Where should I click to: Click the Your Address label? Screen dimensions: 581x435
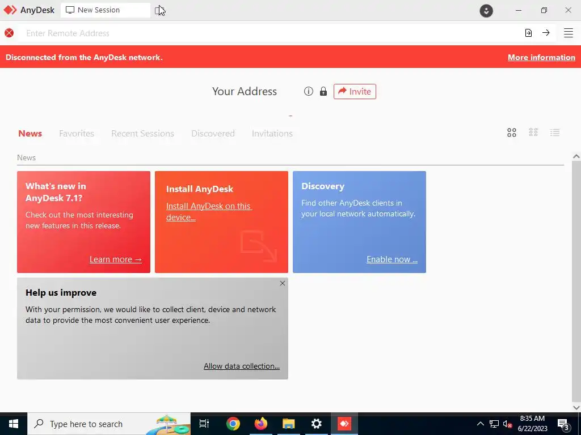[245, 91]
